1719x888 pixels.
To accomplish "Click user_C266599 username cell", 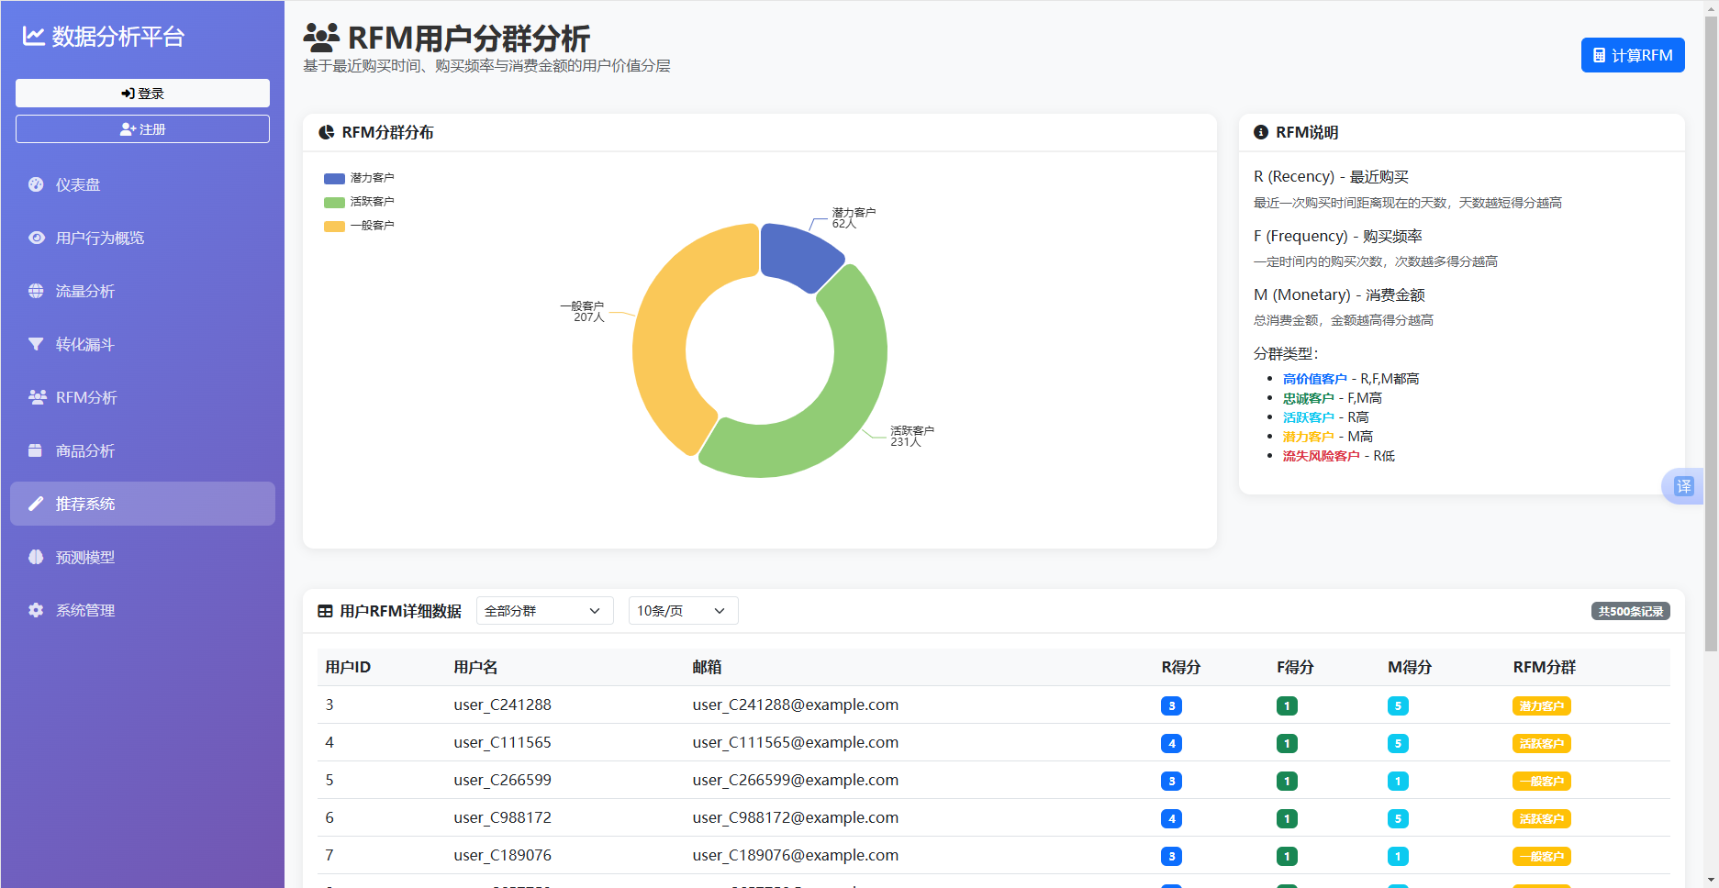I will (x=502, y=780).
